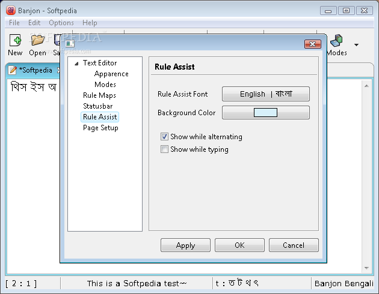379x294 pixels.
Task: Click the preferences dialog title icon
Action: (70, 43)
